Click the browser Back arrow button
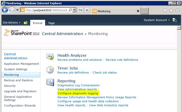The image size is (182, 112). click(5, 10)
